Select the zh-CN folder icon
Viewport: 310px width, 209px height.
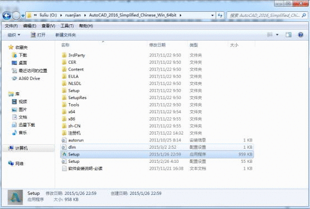pos(64,126)
